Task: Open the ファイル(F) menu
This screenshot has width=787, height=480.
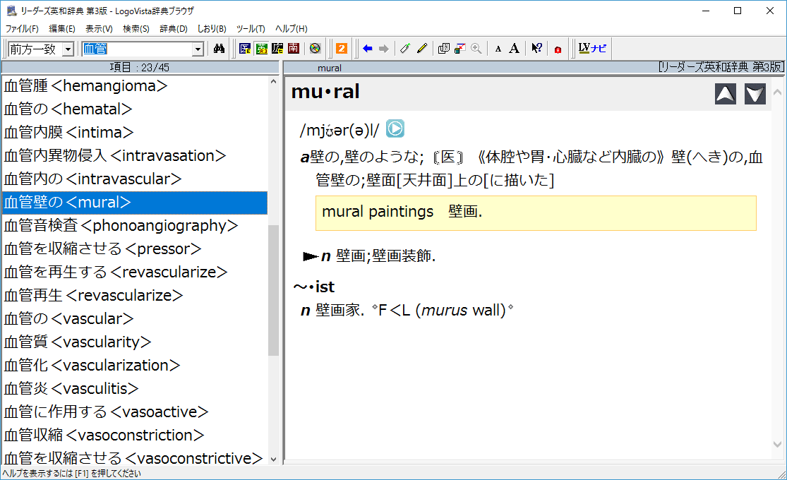Action: point(22,29)
